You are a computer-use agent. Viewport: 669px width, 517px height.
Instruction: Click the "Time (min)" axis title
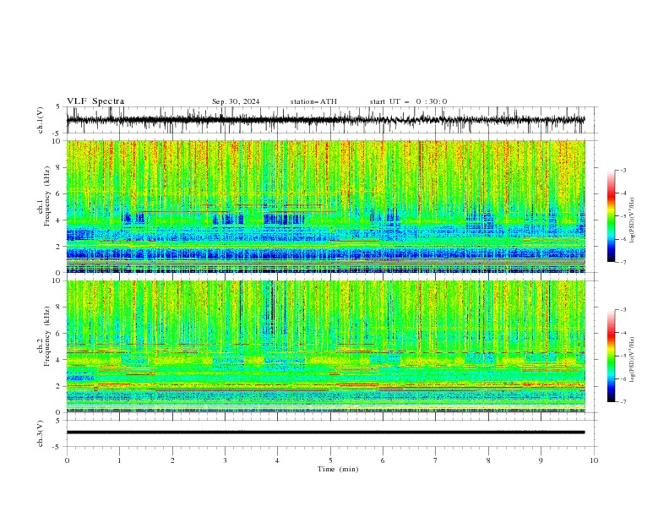pos(338,469)
